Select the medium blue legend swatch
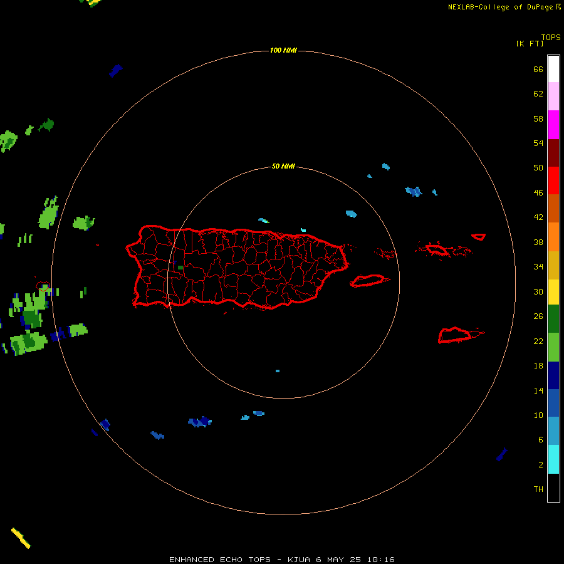The width and height of the screenshot is (564, 564). coord(553,403)
